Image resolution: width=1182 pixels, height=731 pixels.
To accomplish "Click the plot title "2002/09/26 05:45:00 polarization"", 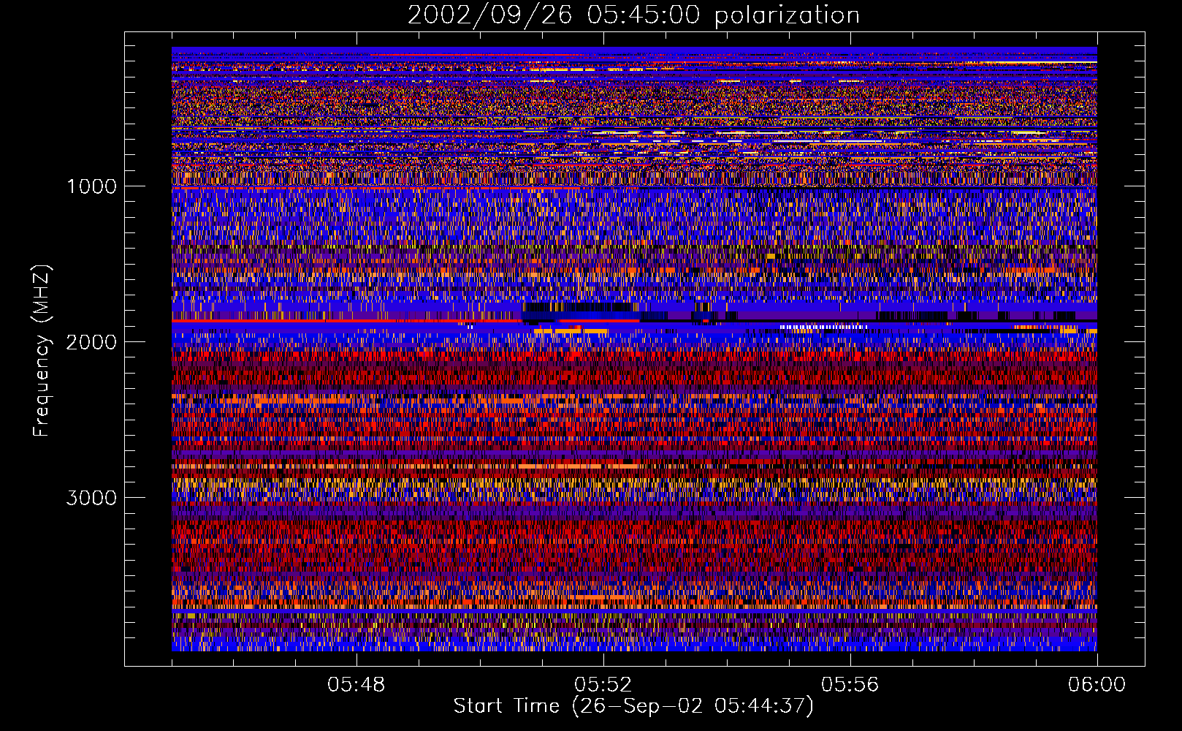I will (633, 15).
